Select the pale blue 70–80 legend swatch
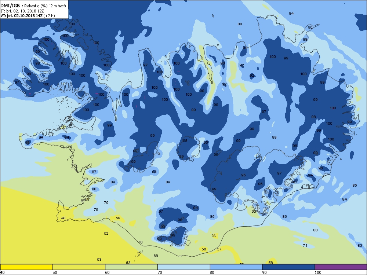The image size is (367, 275). tap(184, 267)
